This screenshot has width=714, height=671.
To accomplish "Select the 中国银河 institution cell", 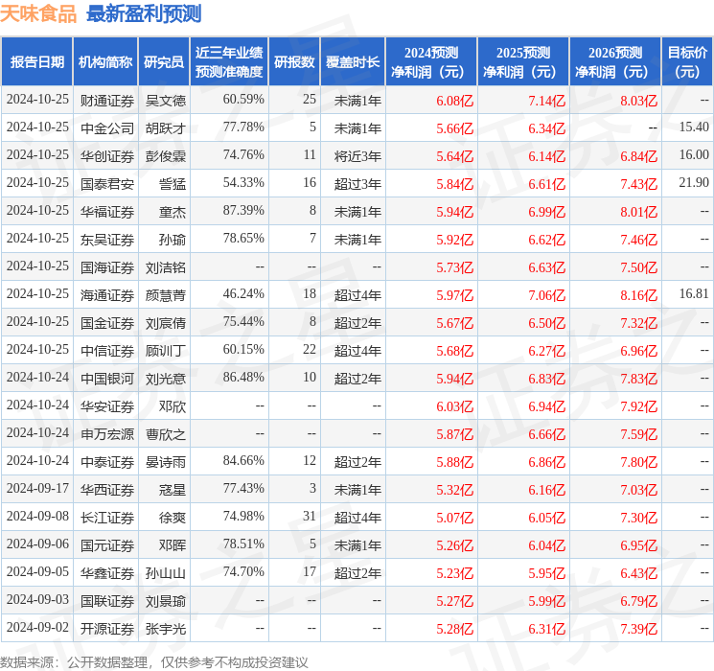I will click(x=107, y=378).
